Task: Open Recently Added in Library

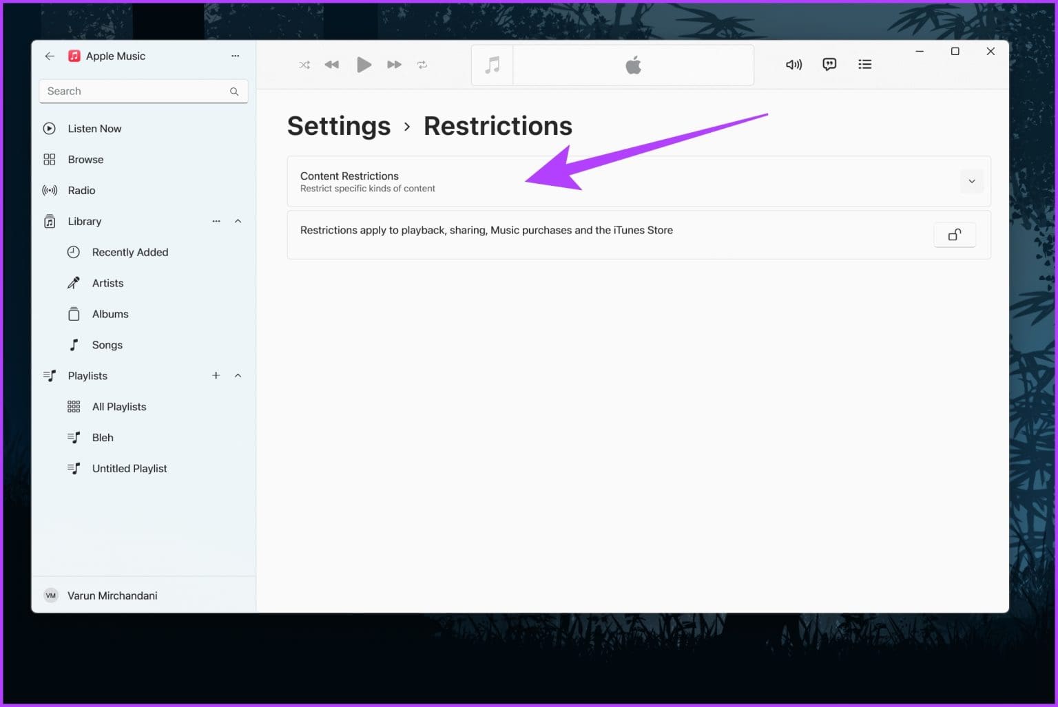Action: [x=130, y=252]
